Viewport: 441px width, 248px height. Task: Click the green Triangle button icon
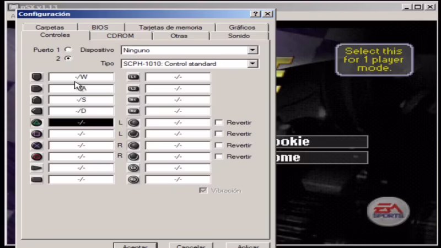37,122
